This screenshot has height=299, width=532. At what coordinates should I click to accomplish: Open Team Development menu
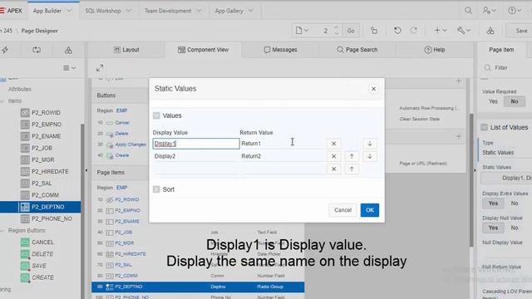pyautogui.click(x=173, y=11)
